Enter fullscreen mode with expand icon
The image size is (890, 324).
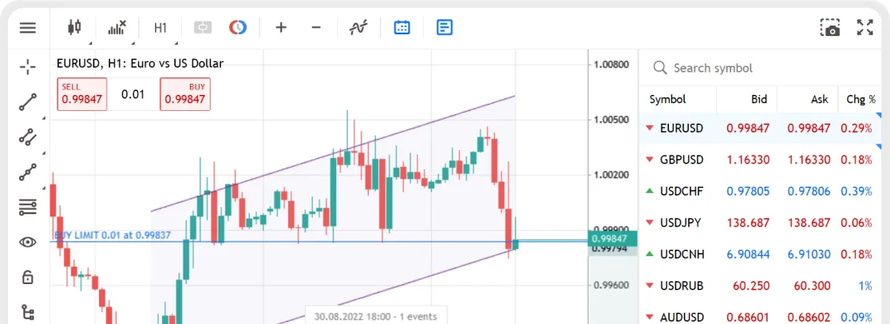pyautogui.click(x=865, y=28)
